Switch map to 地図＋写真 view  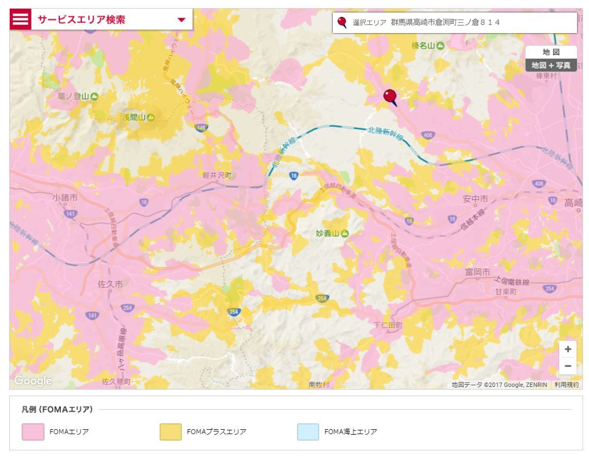click(x=550, y=65)
